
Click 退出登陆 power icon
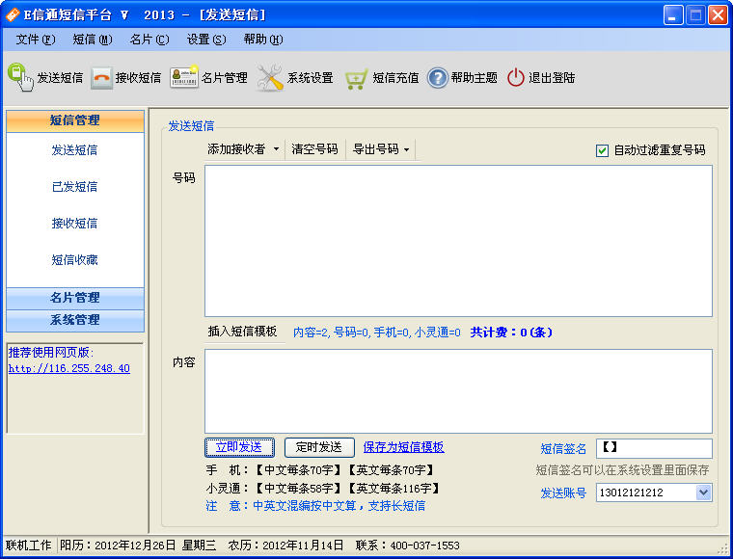516,77
